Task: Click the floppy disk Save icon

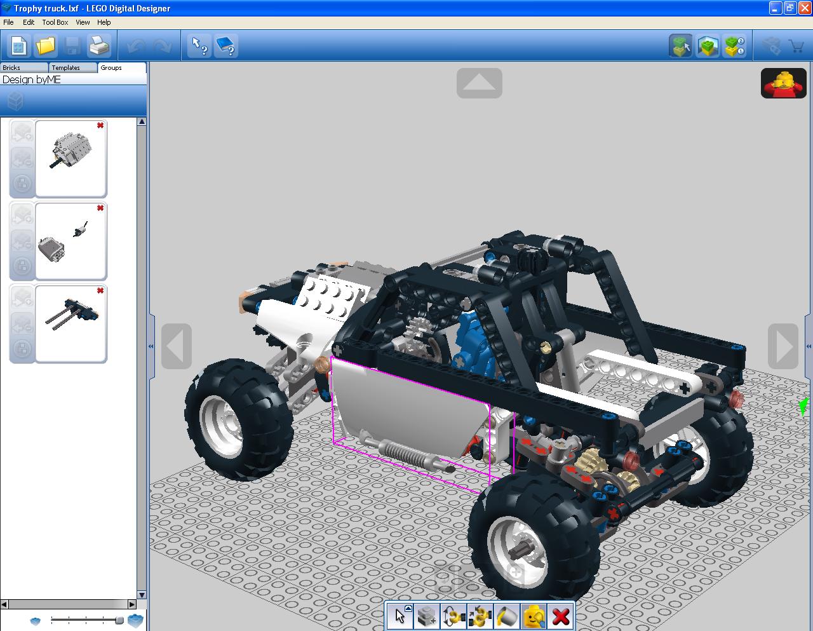Action: (x=72, y=46)
